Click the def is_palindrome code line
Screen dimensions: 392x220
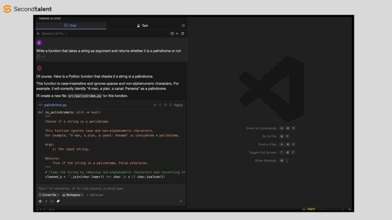pyautogui.click(x=69, y=112)
